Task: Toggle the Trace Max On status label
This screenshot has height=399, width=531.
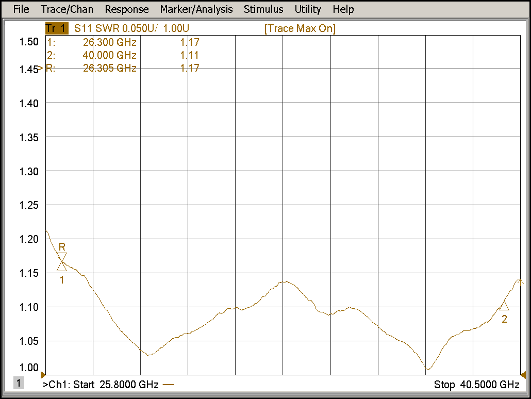Action: (x=300, y=29)
